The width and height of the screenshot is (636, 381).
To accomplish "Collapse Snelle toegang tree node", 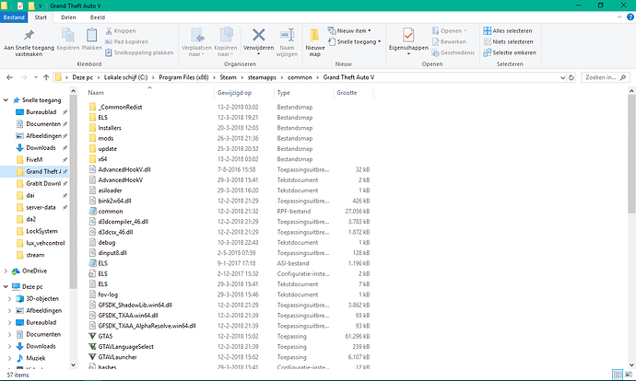I will pyautogui.click(x=6, y=100).
